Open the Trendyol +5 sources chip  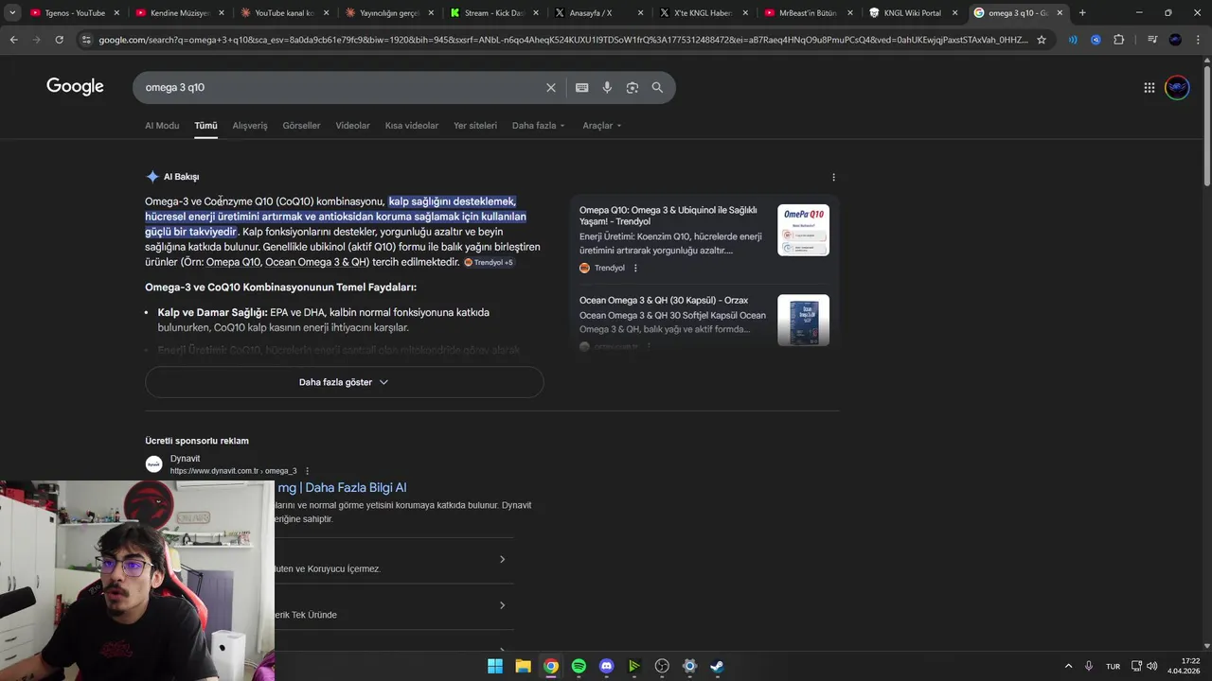click(489, 262)
